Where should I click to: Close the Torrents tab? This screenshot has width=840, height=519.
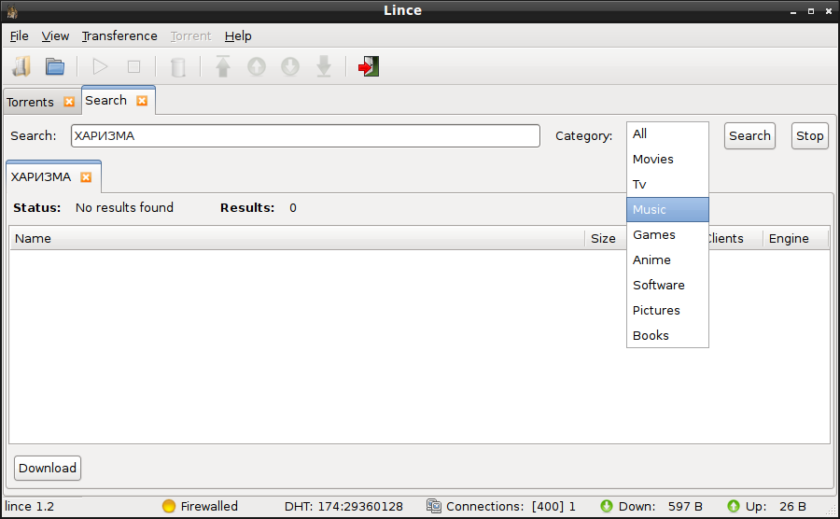pyautogui.click(x=69, y=102)
